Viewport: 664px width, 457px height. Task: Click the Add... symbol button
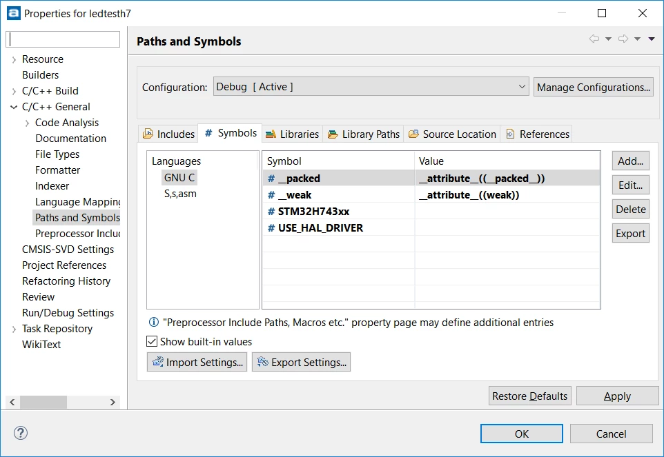pyautogui.click(x=631, y=161)
